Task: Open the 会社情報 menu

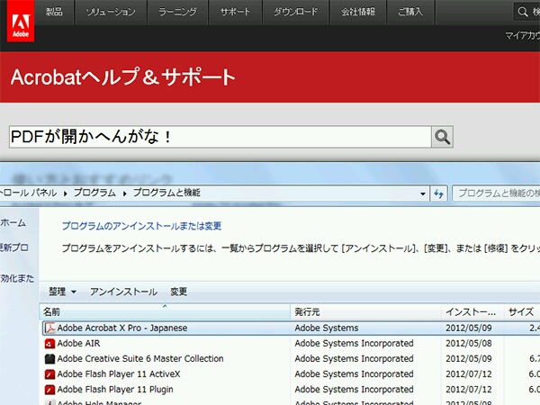Action: tap(358, 12)
